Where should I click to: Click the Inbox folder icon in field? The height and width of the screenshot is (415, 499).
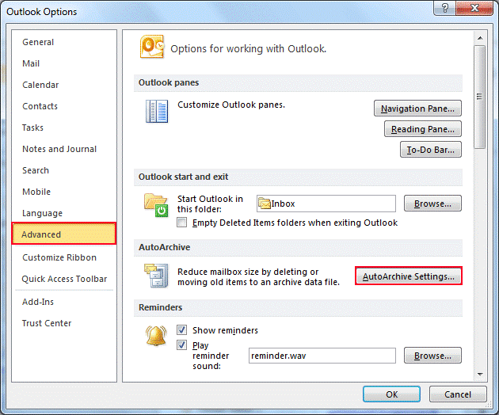[264, 203]
